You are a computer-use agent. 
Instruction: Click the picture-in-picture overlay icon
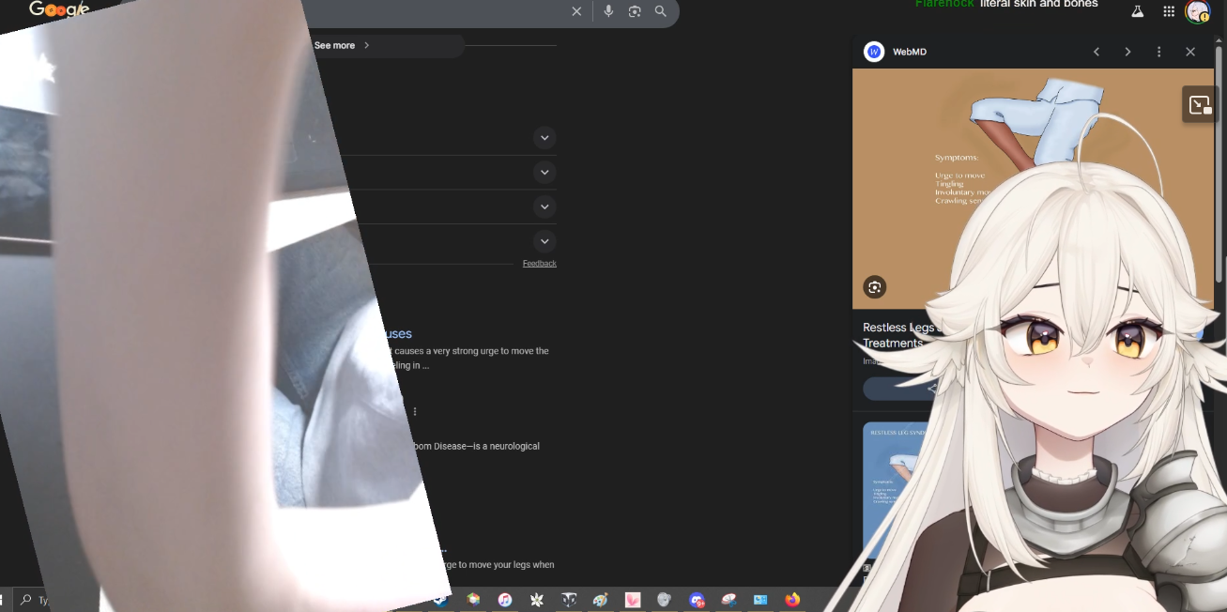tap(1200, 105)
